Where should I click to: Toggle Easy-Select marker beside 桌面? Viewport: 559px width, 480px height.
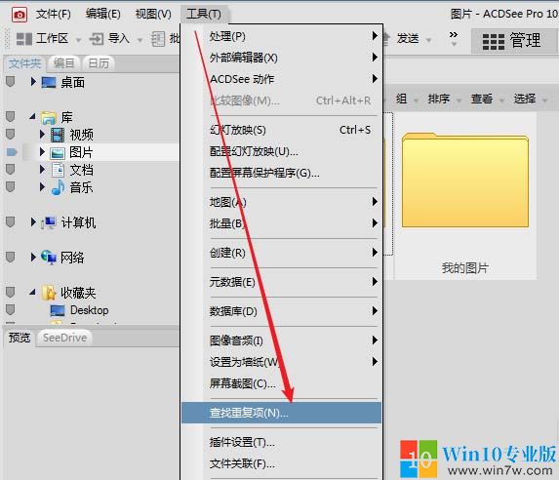pyautogui.click(x=11, y=81)
